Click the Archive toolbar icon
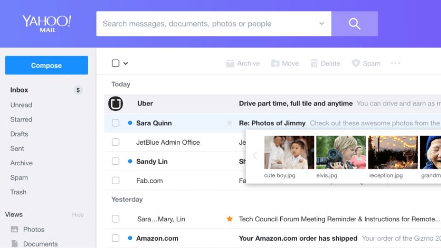Image resolution: width=441 pixels, height=248 pixels. click(230, 63)
